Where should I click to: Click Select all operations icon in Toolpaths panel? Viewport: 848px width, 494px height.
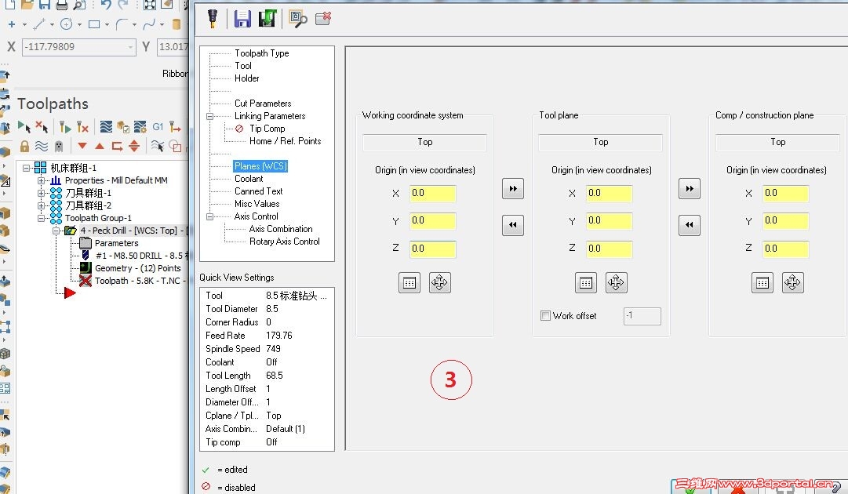point(24,127)
